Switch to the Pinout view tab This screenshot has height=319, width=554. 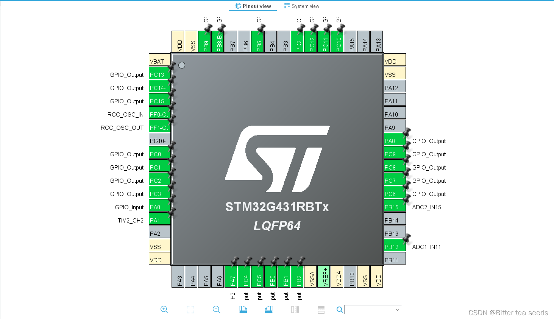tap(253, 6)
